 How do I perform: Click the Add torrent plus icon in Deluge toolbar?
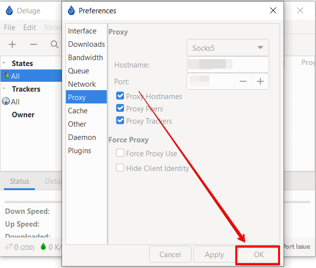[12, 44]
